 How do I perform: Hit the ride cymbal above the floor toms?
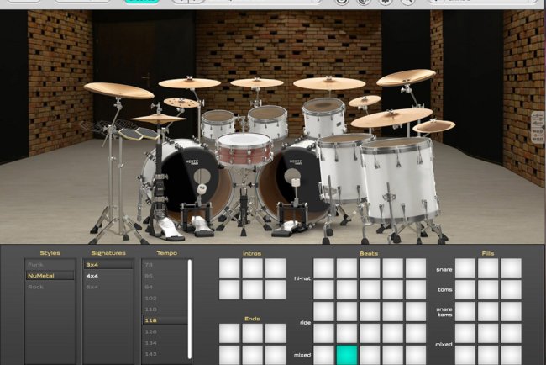pos(391,118)
